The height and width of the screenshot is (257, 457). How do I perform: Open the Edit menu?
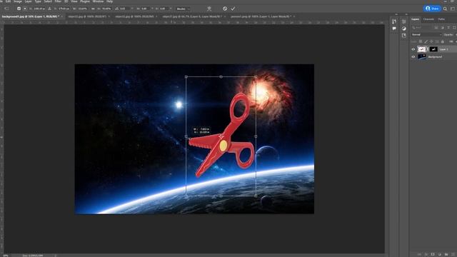(8, 1)
